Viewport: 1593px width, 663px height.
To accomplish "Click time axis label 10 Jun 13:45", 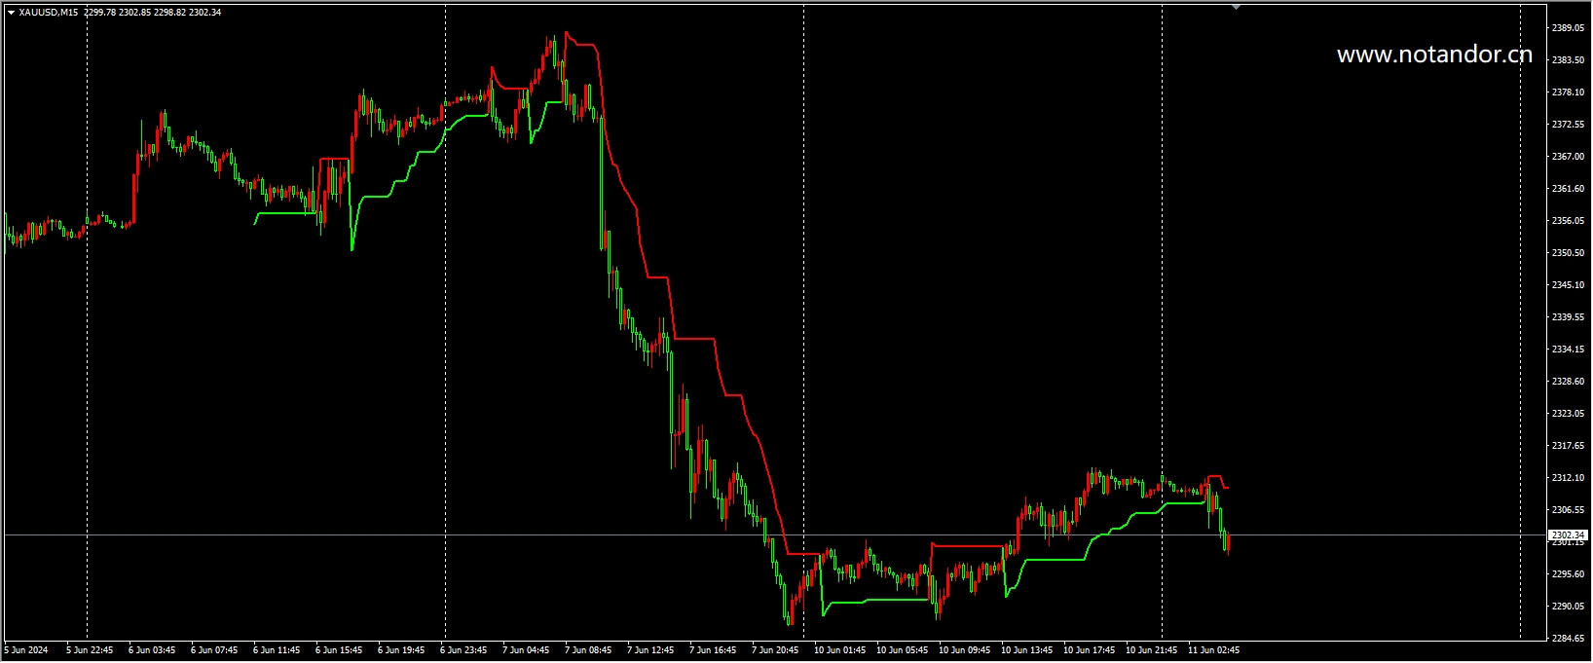I will 1026,650.
